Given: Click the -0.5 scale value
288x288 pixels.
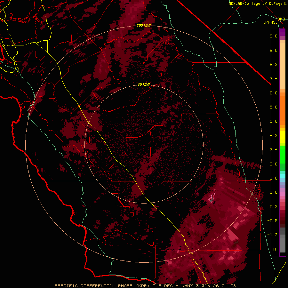Looking at the screenshot, I should [x=272, y=221].
